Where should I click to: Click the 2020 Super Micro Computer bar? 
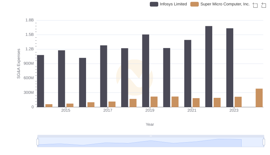click(x=175, y=102)
